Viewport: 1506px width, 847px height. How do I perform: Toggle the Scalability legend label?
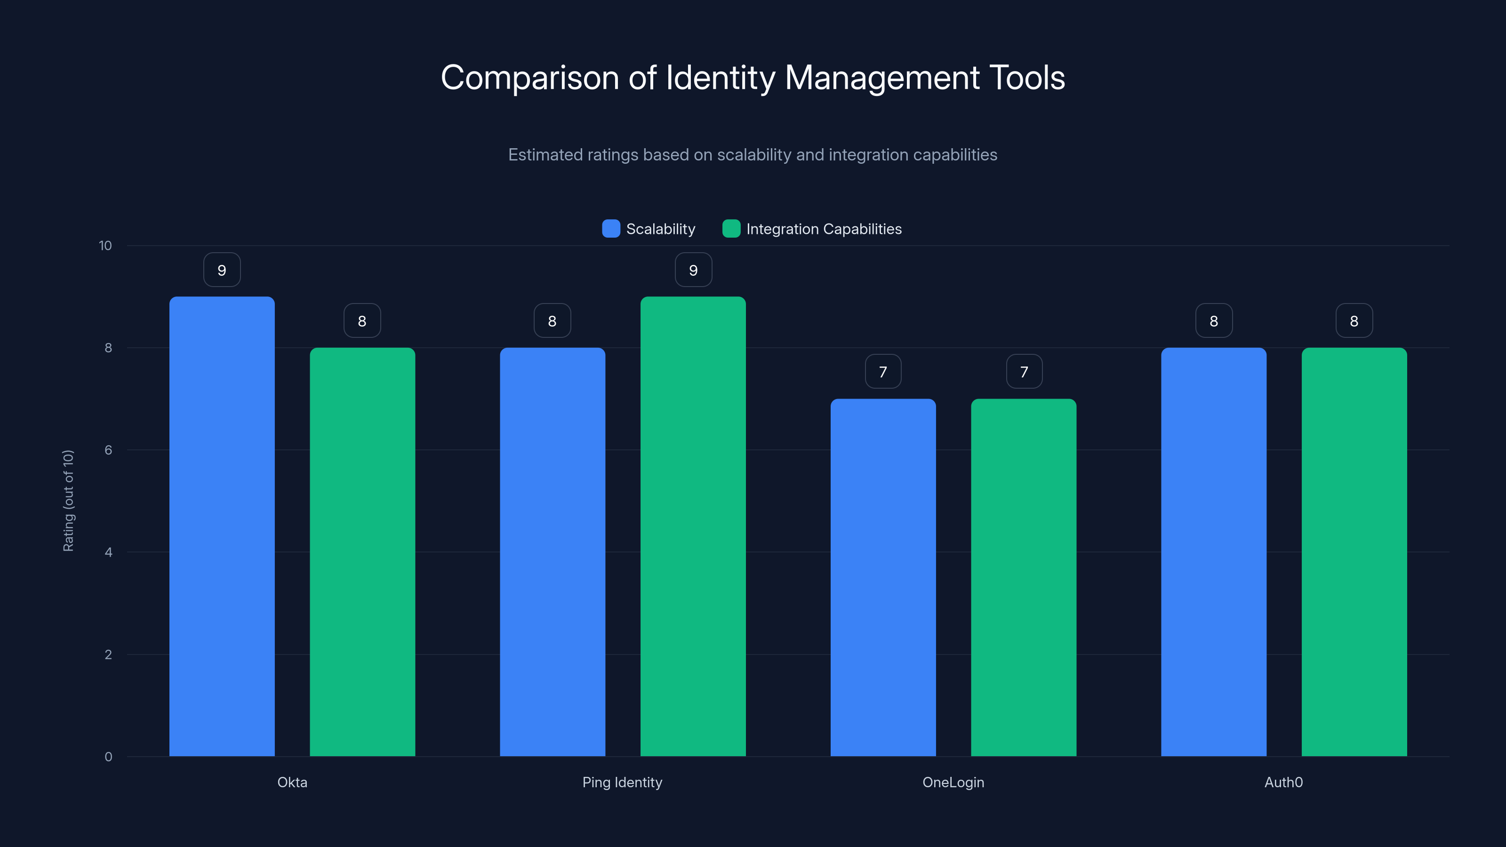pyautogui.click(x=661, y=229)
